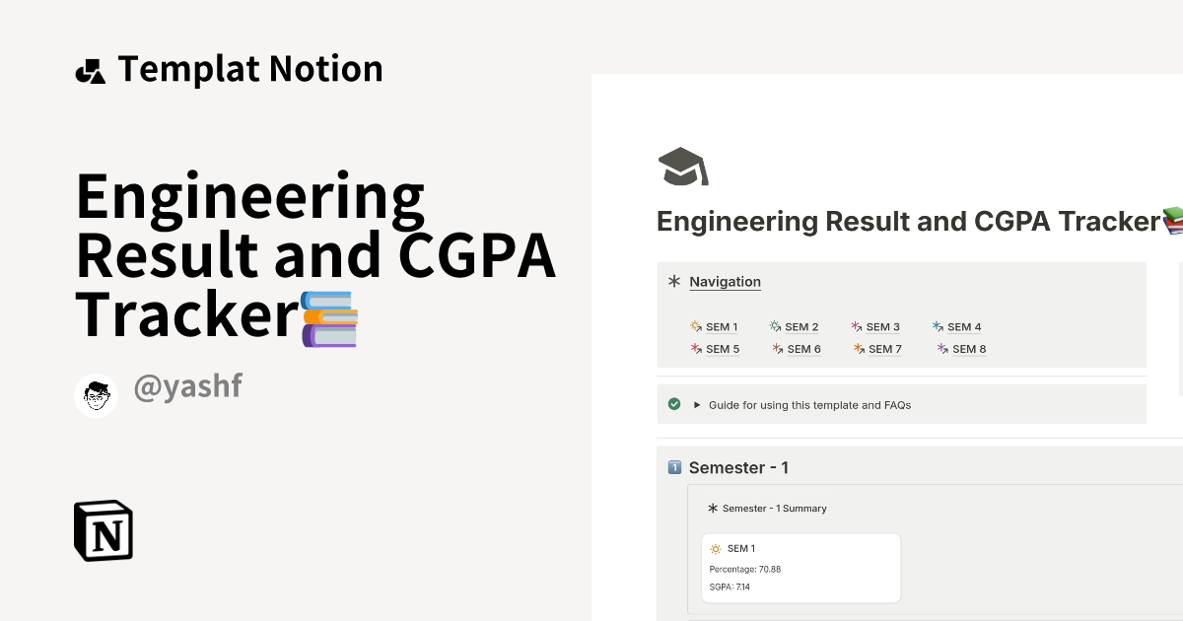Click the blue 1 keycap icon beside Semester - 1

pos(675,467)
